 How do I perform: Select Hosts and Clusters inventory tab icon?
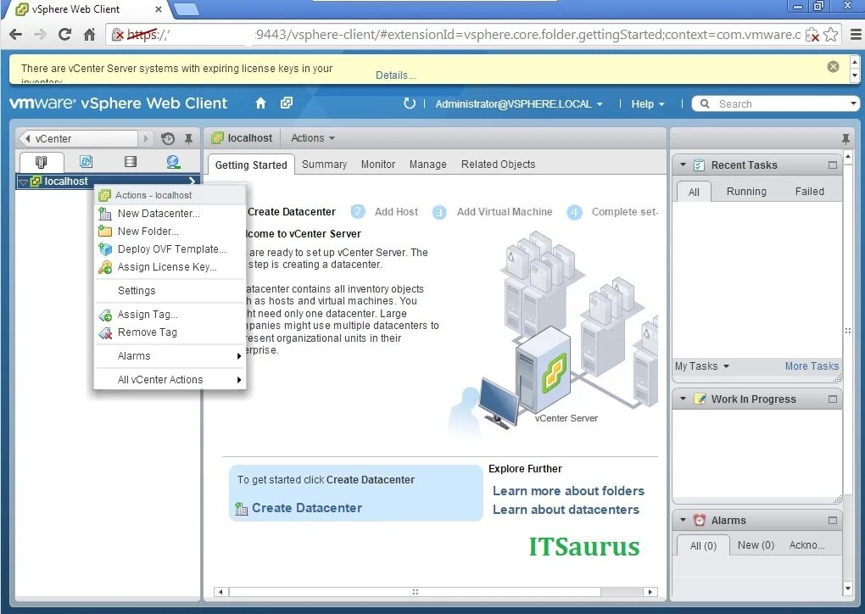coord(41,162)
